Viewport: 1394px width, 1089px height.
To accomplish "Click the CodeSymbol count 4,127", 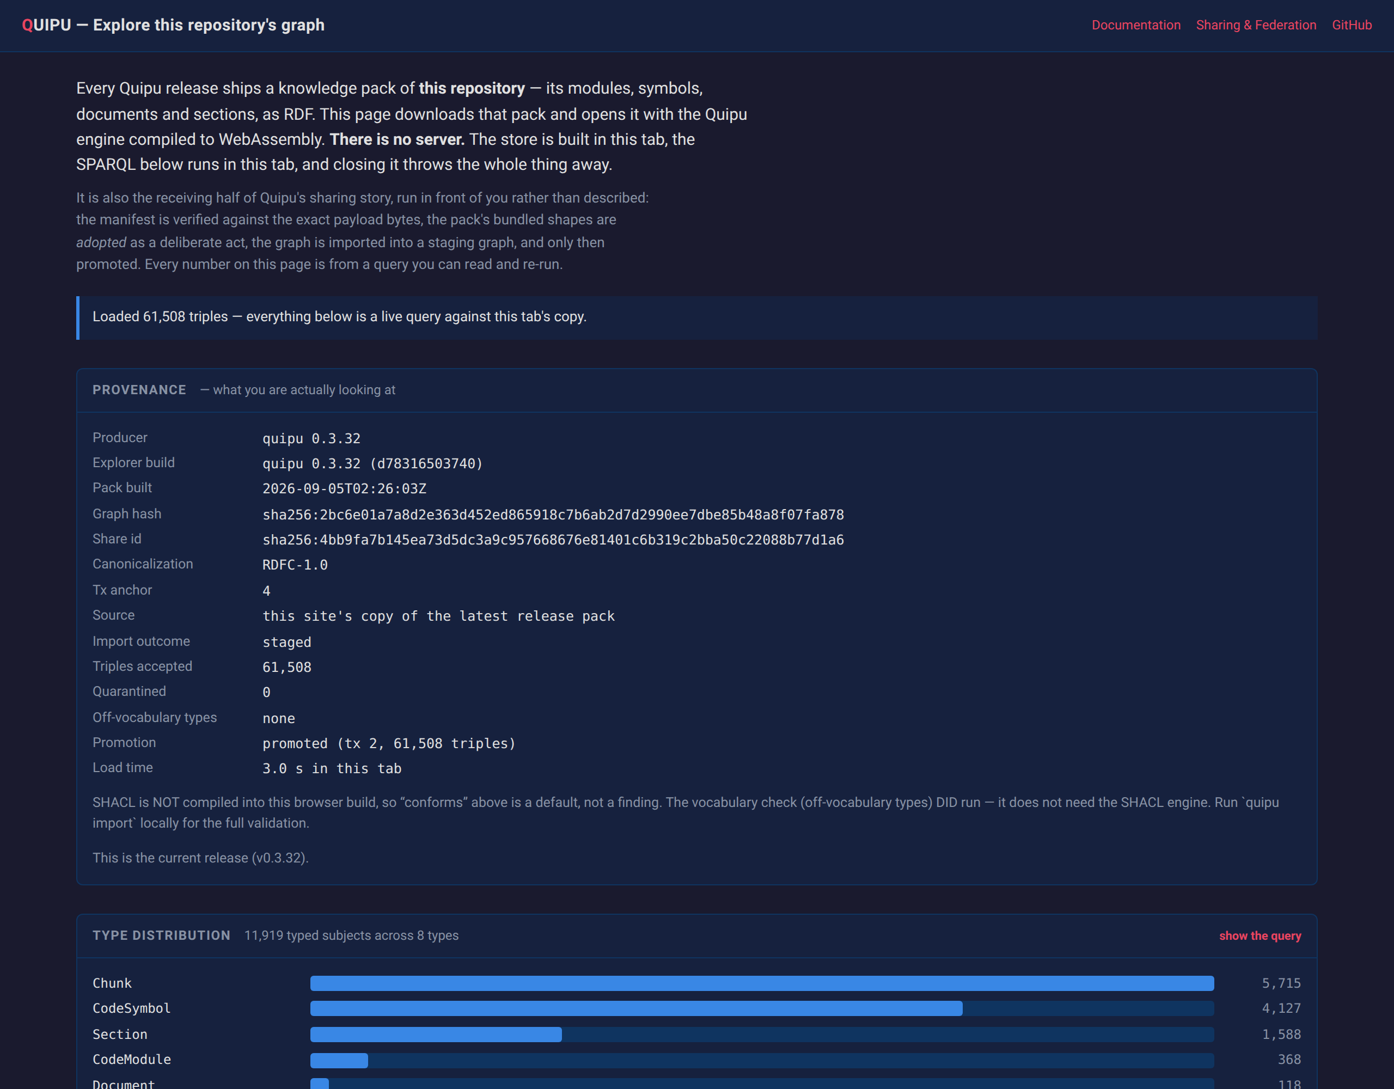I will click(x=1281, y=1008).
